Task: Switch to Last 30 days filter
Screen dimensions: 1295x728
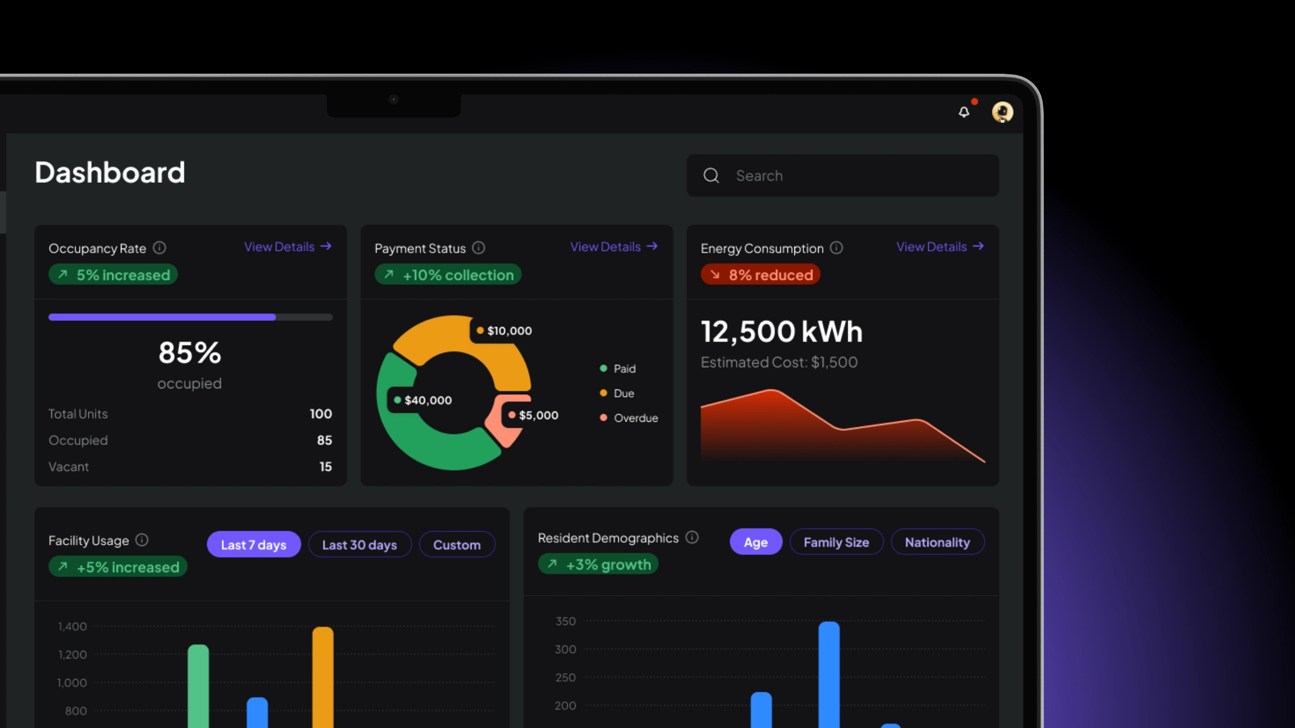Action: 359,545
